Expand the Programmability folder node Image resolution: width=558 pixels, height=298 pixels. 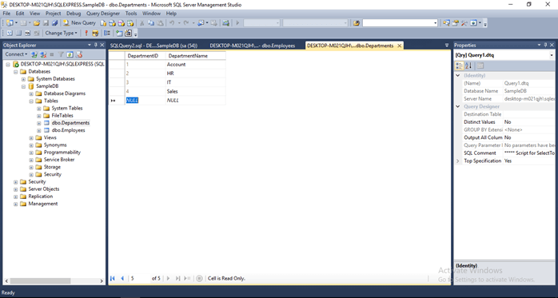[31, 153]
